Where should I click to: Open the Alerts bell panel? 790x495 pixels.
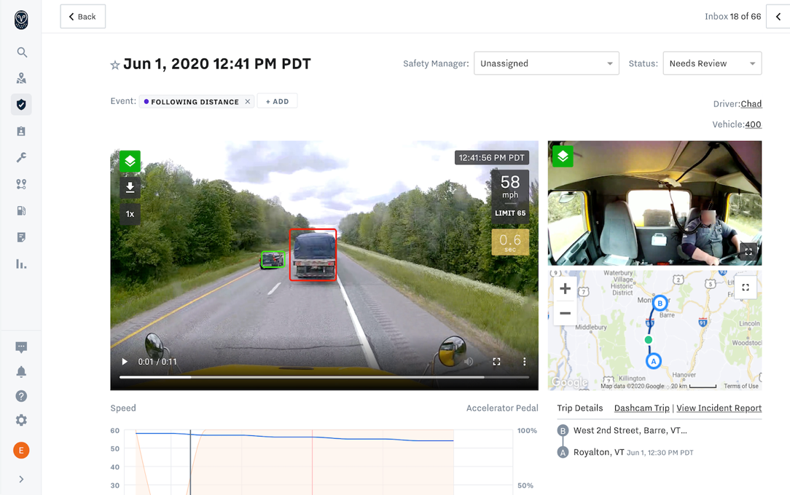(x=22, y=372)
